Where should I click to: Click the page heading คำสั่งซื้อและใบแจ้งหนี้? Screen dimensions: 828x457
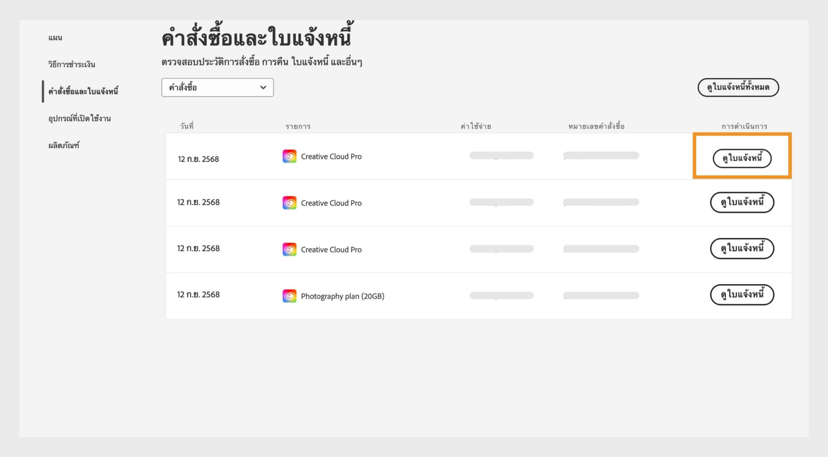[x=257, y=35]
